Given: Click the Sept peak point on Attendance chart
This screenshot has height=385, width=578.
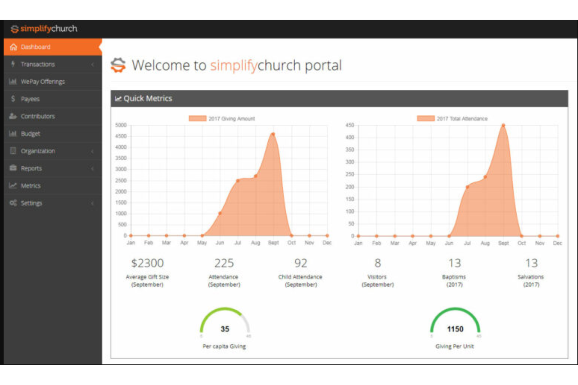Looking at the screenshot, I should point(503,125).
